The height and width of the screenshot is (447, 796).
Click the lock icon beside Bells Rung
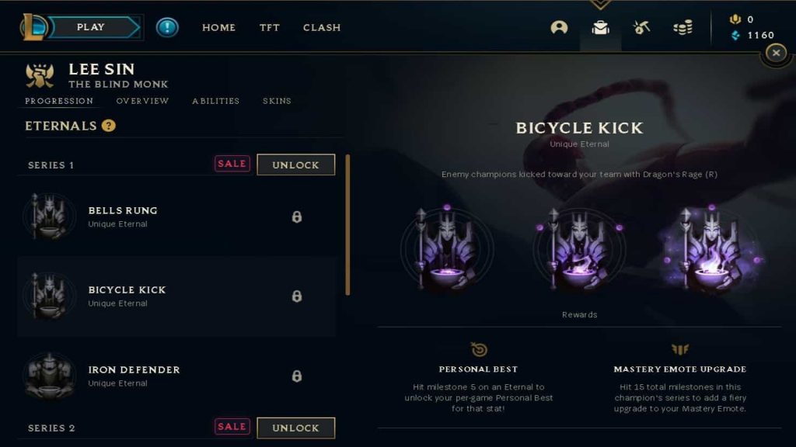pos(297,217)
